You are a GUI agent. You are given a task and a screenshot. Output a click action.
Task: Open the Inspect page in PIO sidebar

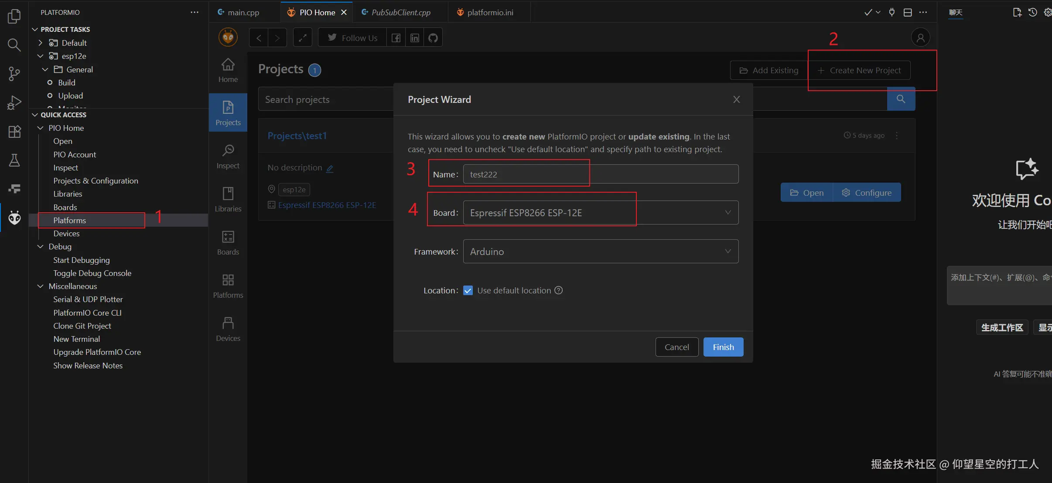228,156
